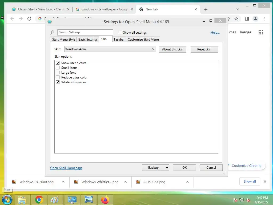Open the Gmail link in Chrome
Screen dimensions: 273x205
(x=232, y=32)
